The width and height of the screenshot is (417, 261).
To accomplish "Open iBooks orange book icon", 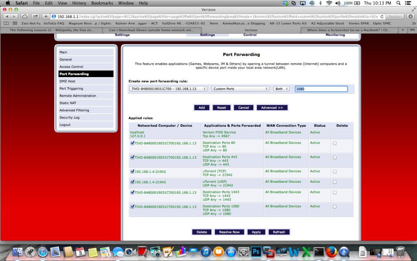I will coord(218,252).
